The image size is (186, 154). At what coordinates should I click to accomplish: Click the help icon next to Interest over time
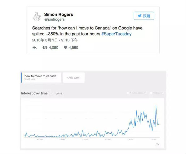[x=52, y=93]
